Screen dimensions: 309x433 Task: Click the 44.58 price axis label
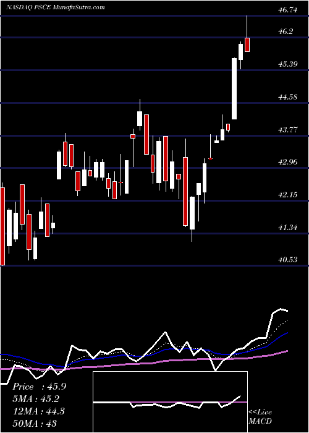pyautogui.click(x=288, y=97)
